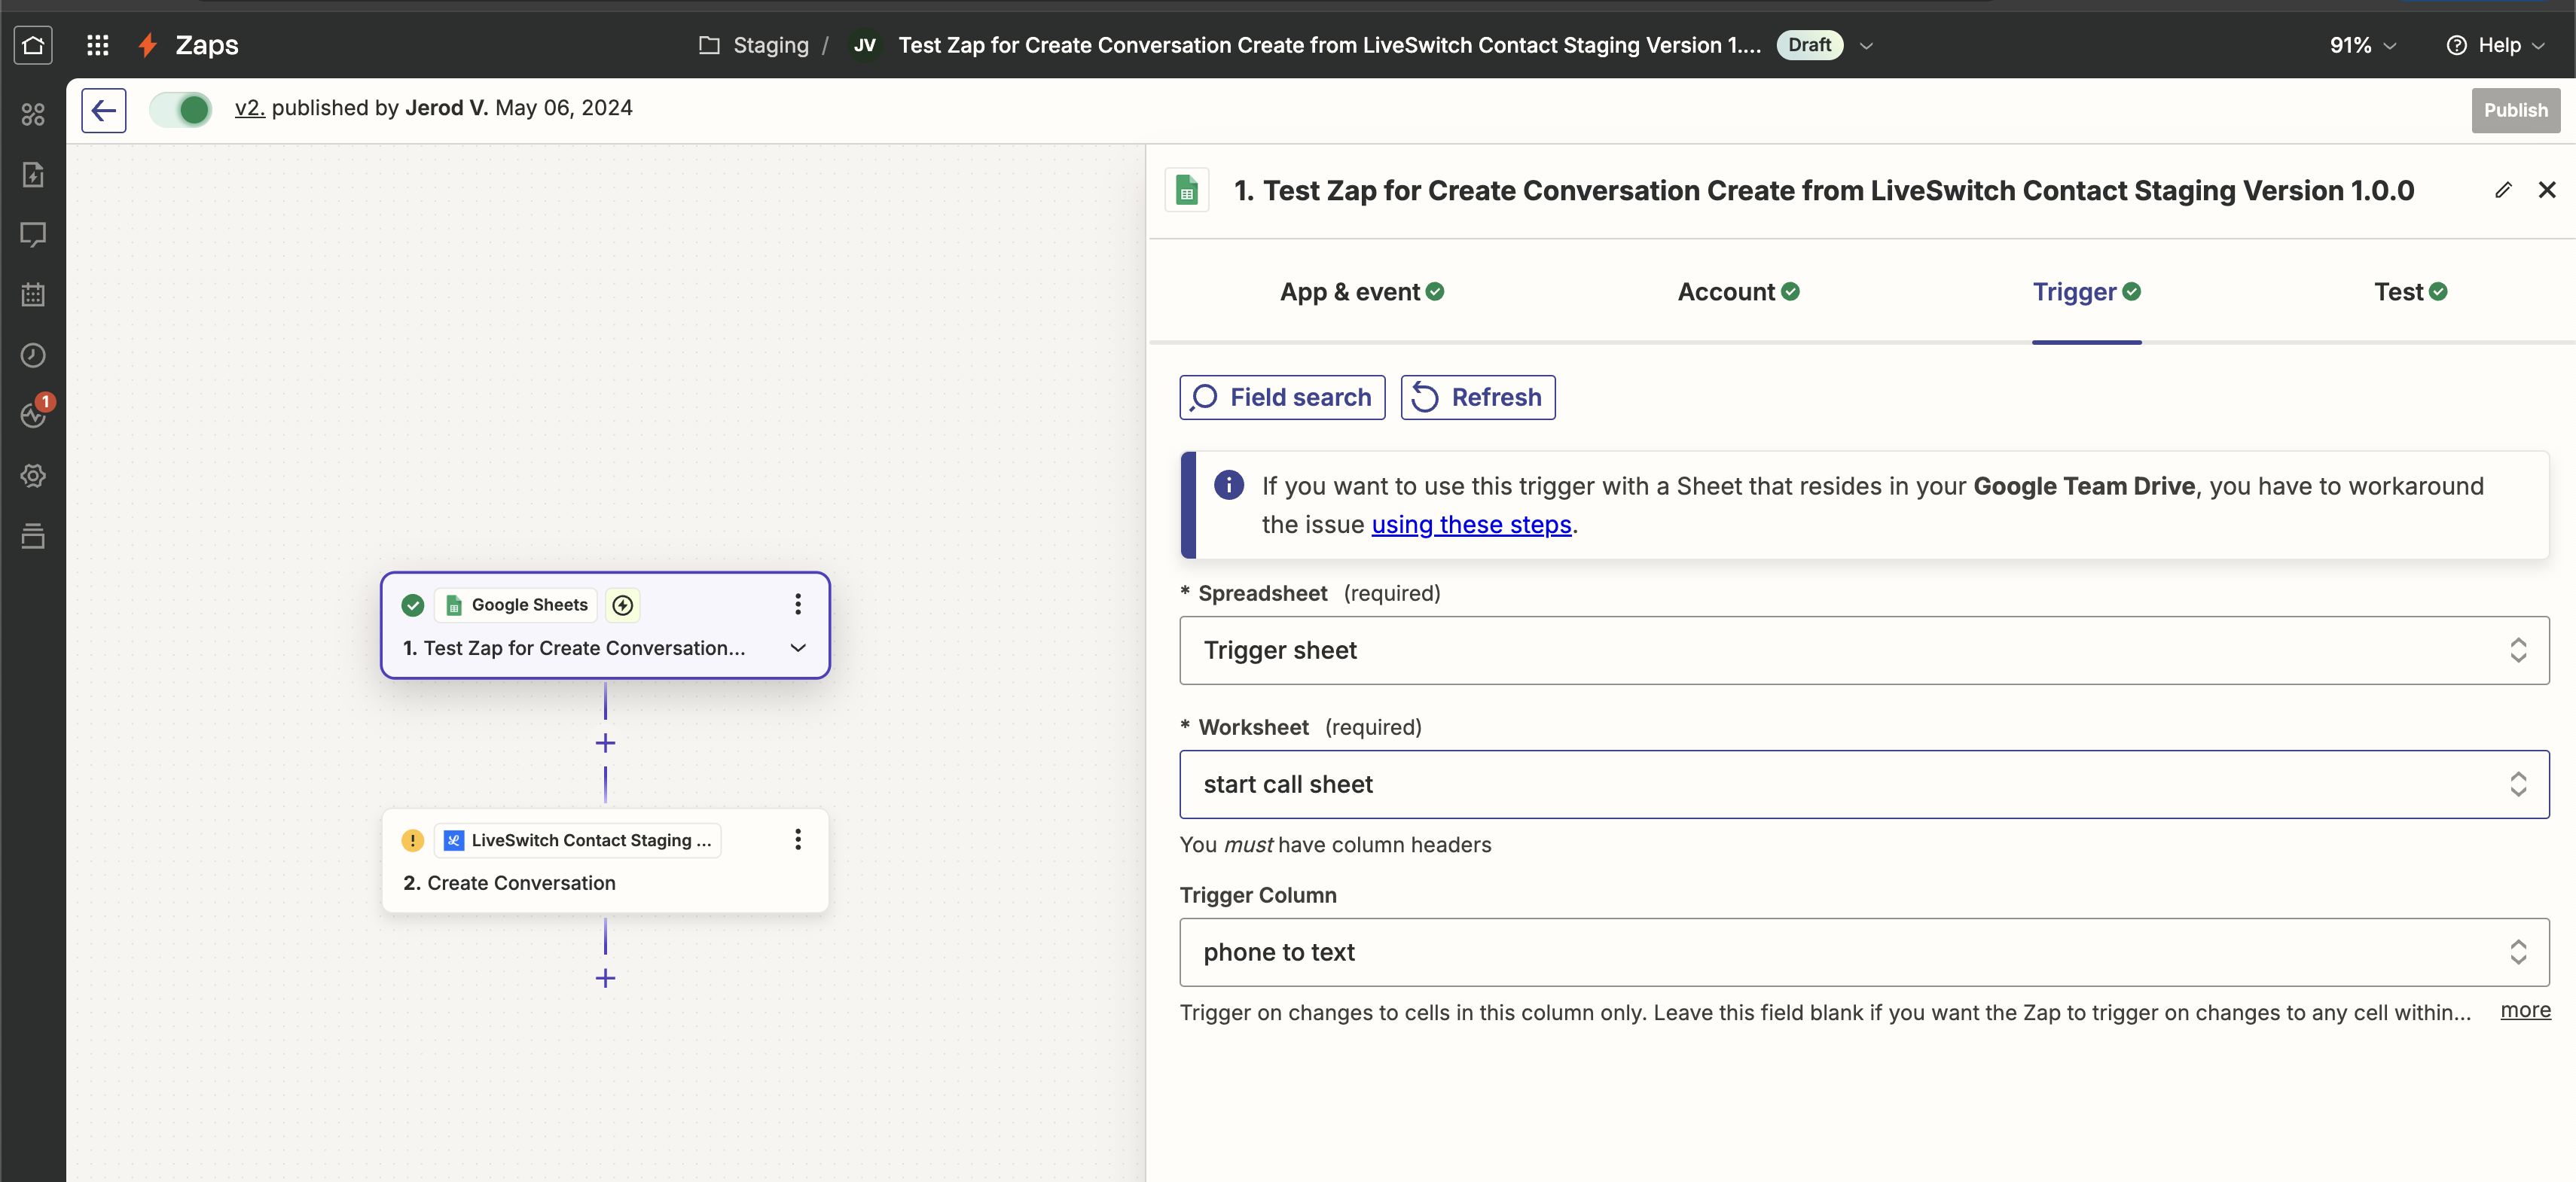2576x1182 pixels.
Task: Click the back arrow button
Action: pyautogui.click(x=104, y=110)
